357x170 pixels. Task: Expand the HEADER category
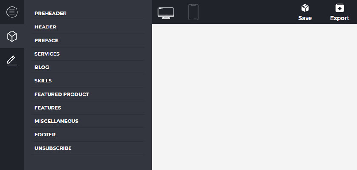[x=88, y=27]
